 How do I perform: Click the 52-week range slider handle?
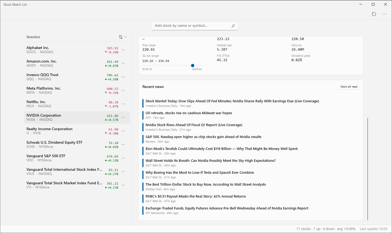(x=193, y=65)
